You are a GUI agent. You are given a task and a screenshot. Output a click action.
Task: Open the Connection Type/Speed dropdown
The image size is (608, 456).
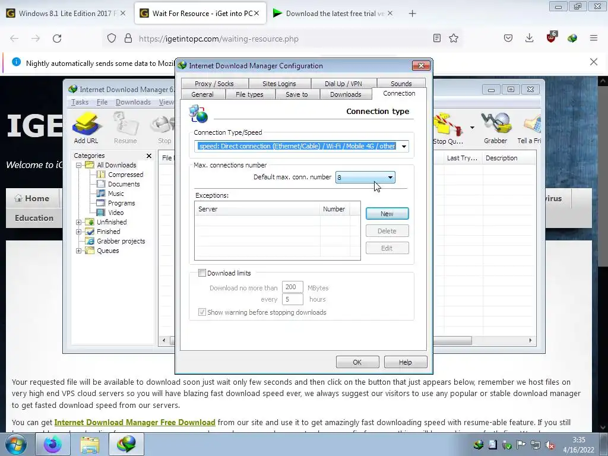(404, 146)
